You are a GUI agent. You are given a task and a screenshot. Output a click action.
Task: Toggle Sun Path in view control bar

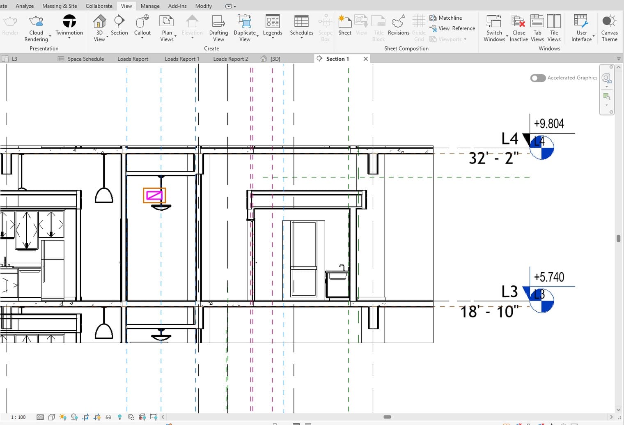point(63,417)
